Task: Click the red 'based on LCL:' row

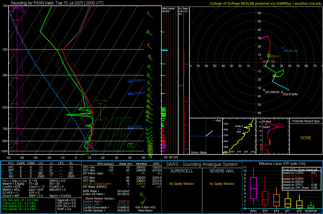Action: coord(300,176)
